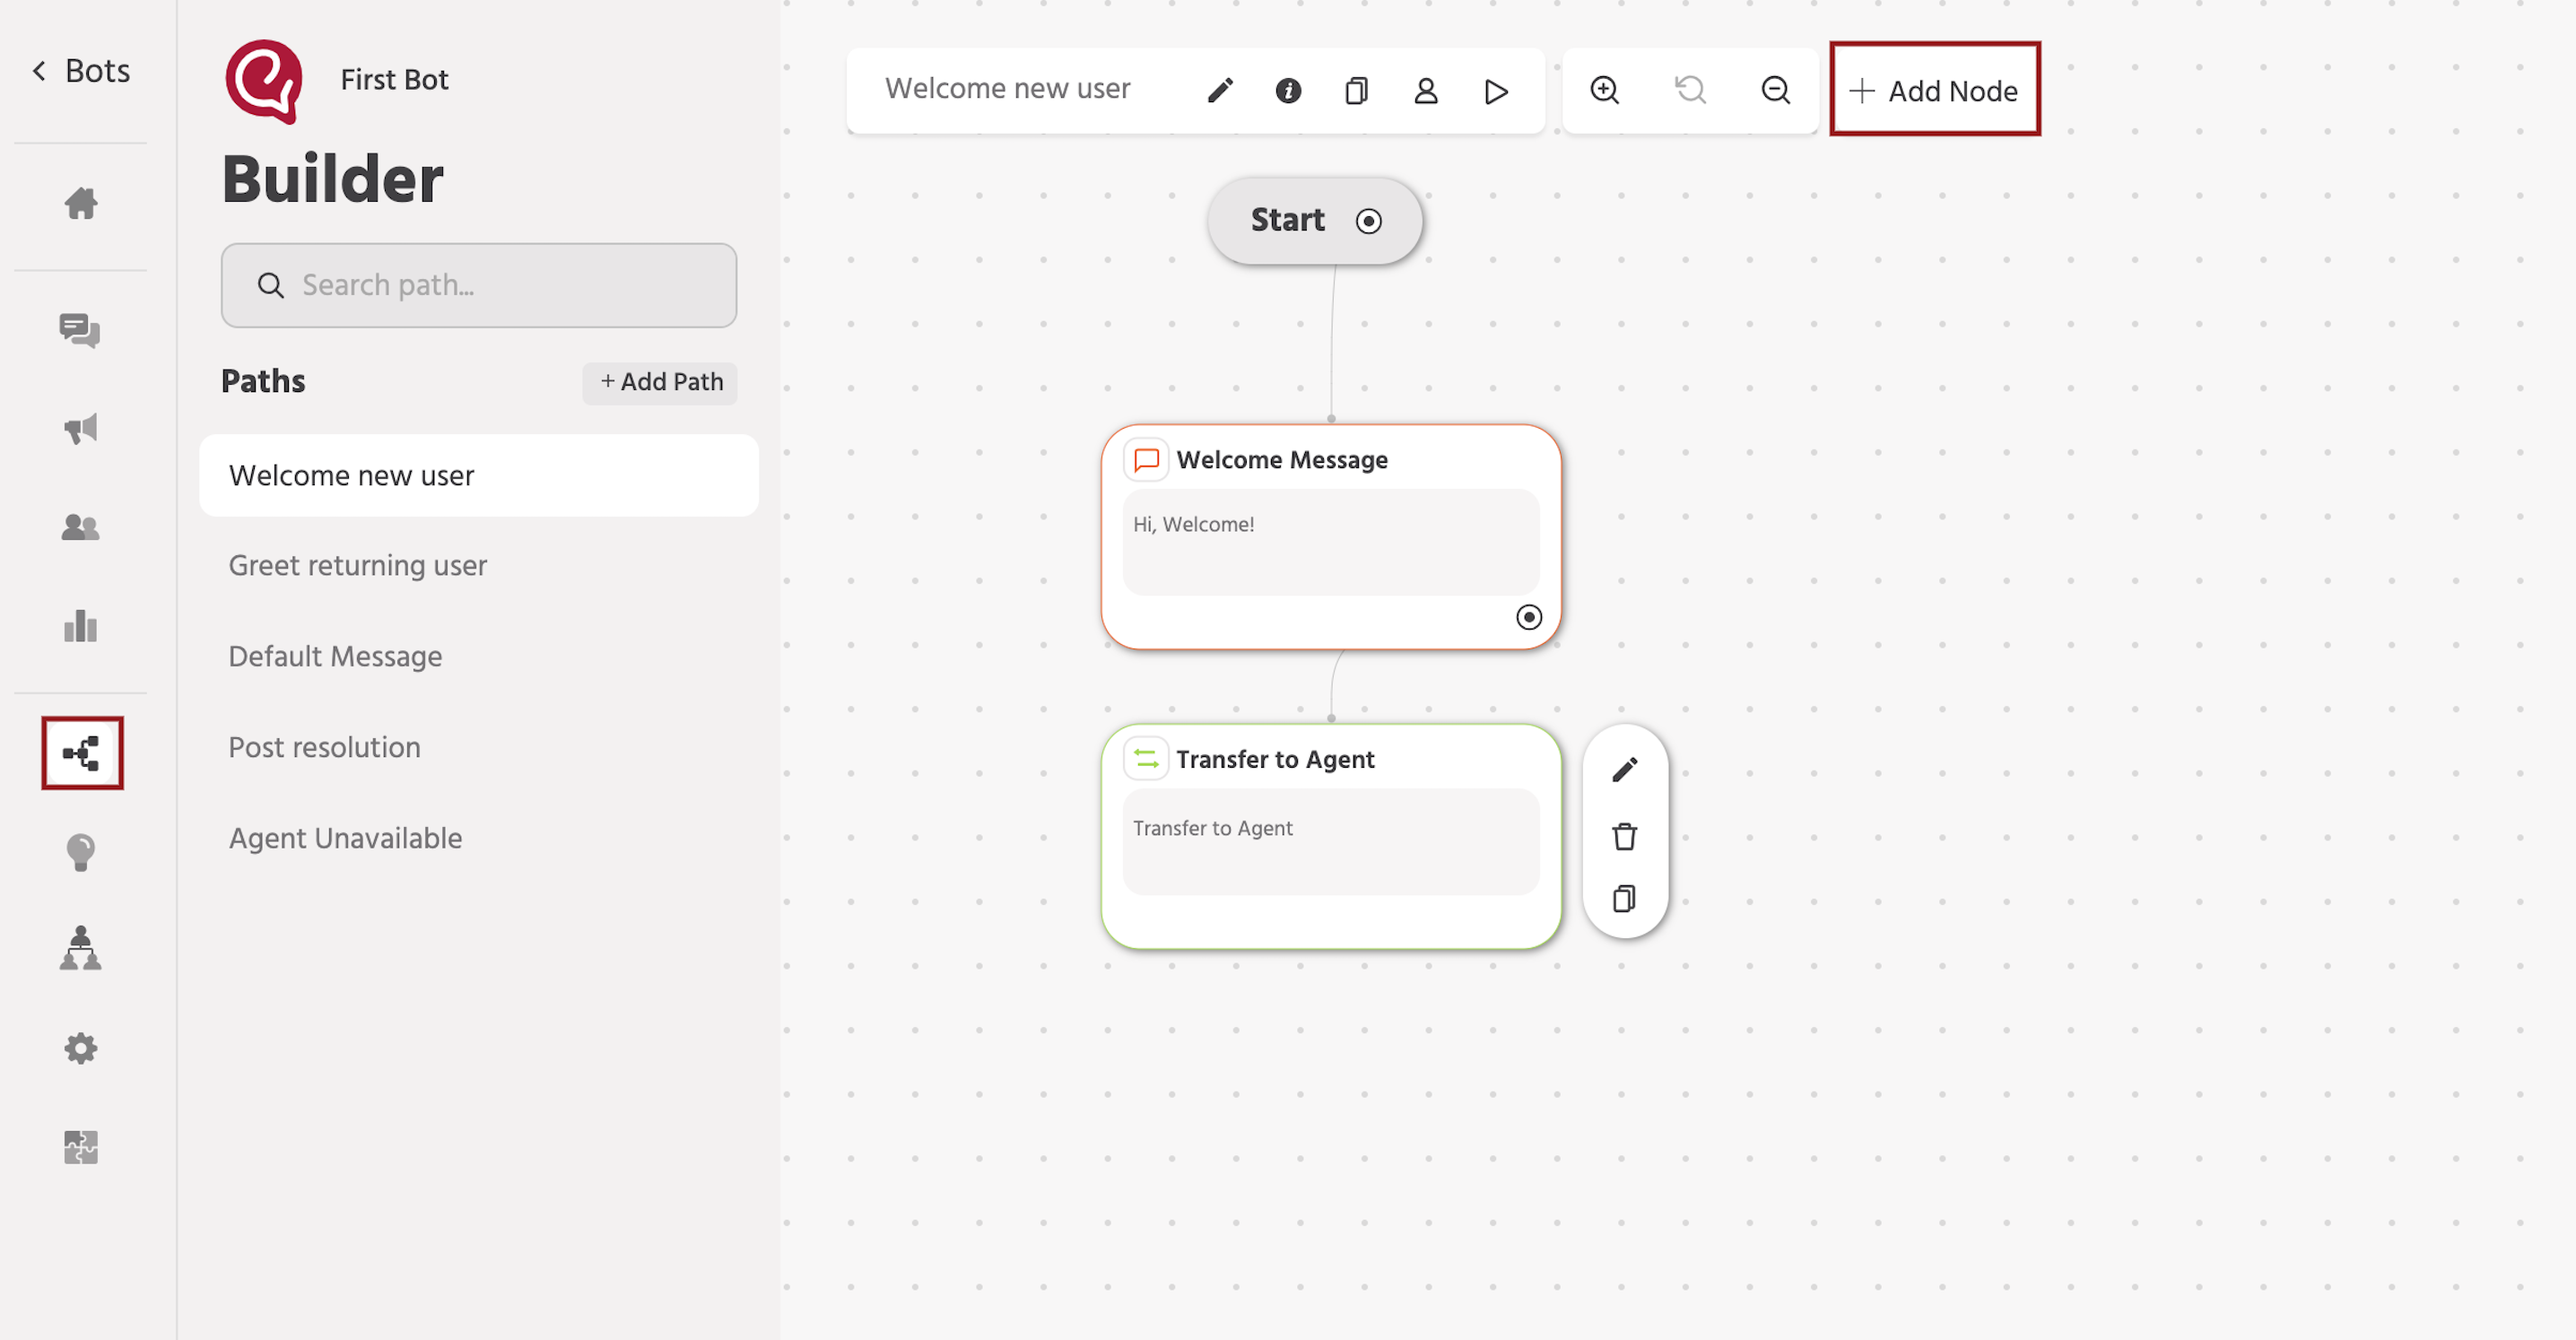The image size is (2576, 1340).
Task: Open the Integrations puzzle icon
Action: pos(80,1147)
